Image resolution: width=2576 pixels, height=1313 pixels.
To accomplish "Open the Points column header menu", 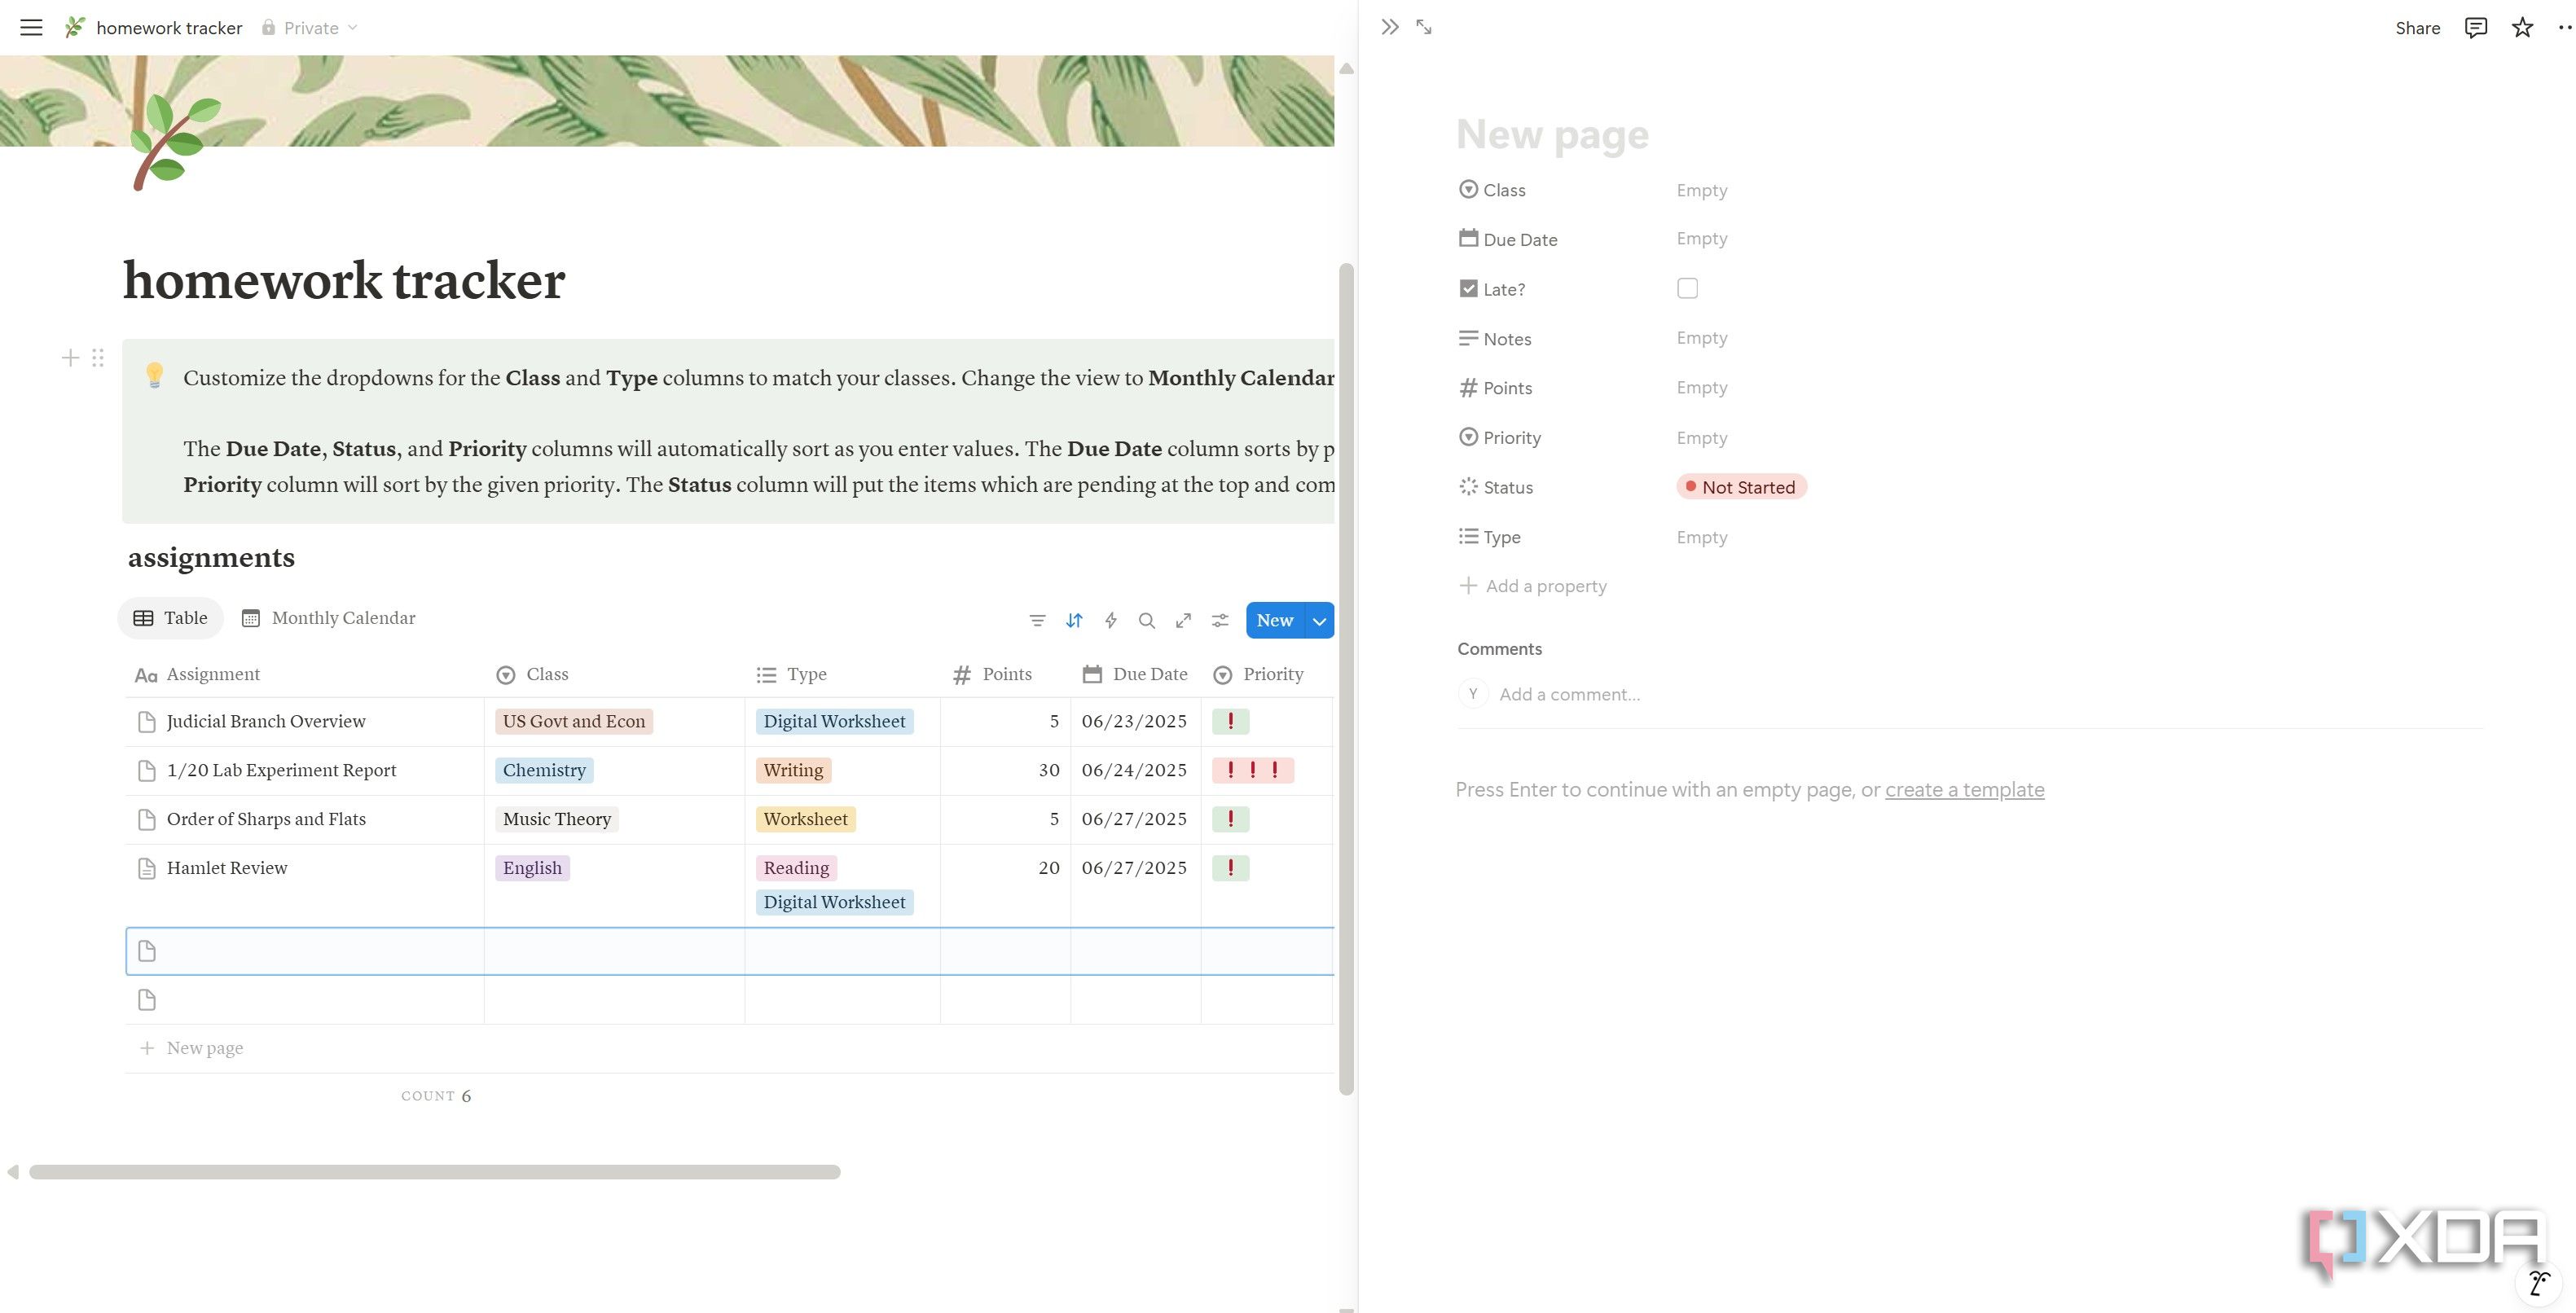I will 1005,674.
